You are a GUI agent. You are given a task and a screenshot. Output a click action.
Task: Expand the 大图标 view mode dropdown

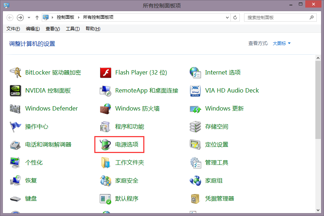[282, 44]
